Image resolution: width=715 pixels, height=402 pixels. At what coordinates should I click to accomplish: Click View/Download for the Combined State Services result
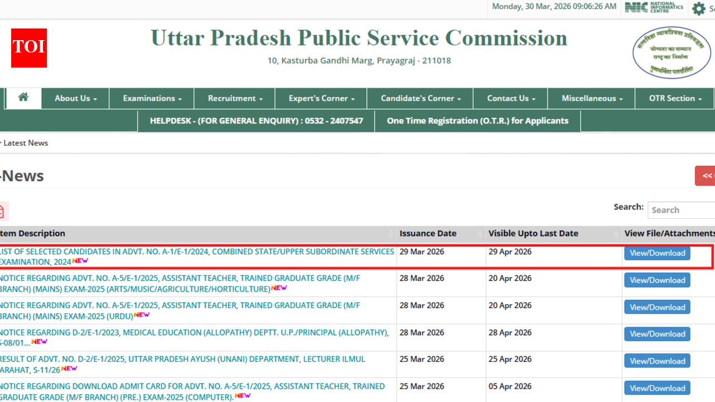657,253
